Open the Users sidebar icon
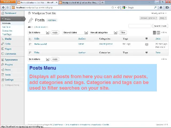171x128 pixels. point(2,70)
